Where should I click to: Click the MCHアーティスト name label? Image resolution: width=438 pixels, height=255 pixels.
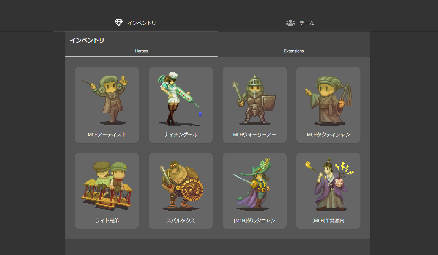(x=107, y=135)
